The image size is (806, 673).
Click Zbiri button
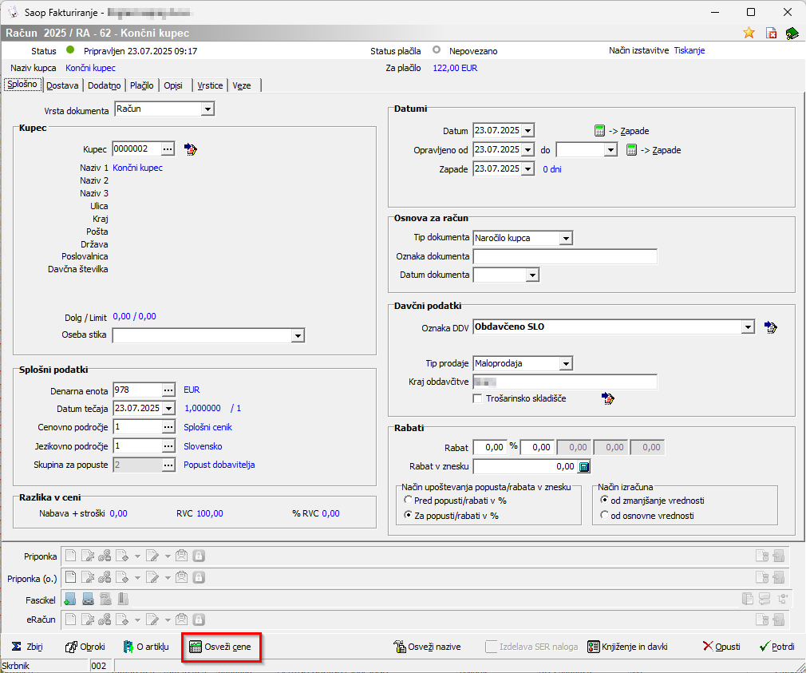tap(27, 647)
